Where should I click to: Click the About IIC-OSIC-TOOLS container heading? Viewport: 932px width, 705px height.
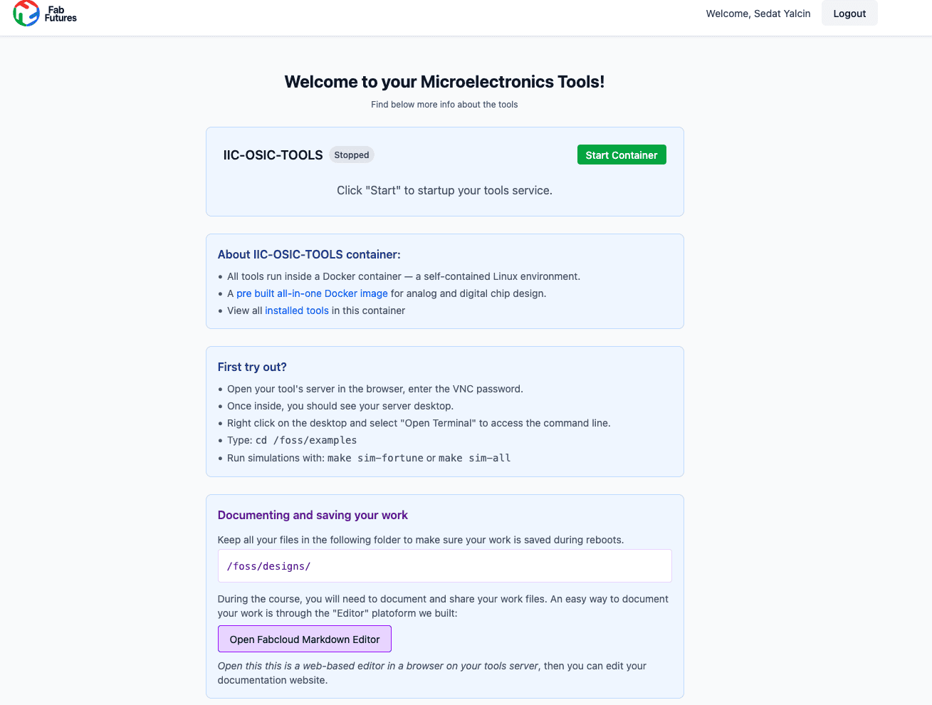[309, 254]
